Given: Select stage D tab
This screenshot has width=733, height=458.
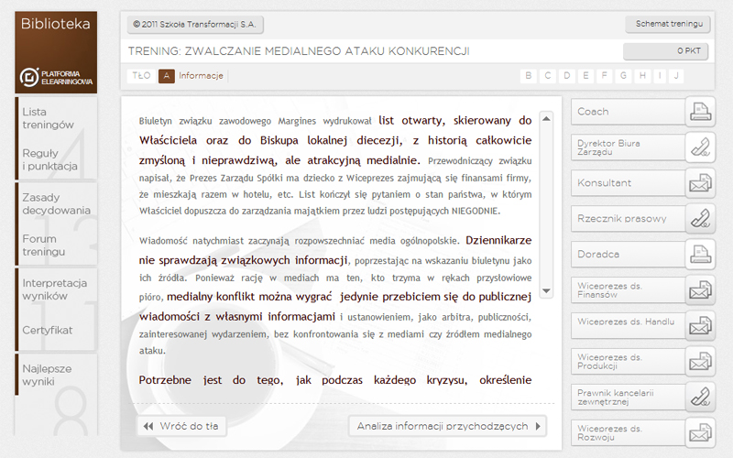Looking at the screenshot, I should click(x=566, y=76).
